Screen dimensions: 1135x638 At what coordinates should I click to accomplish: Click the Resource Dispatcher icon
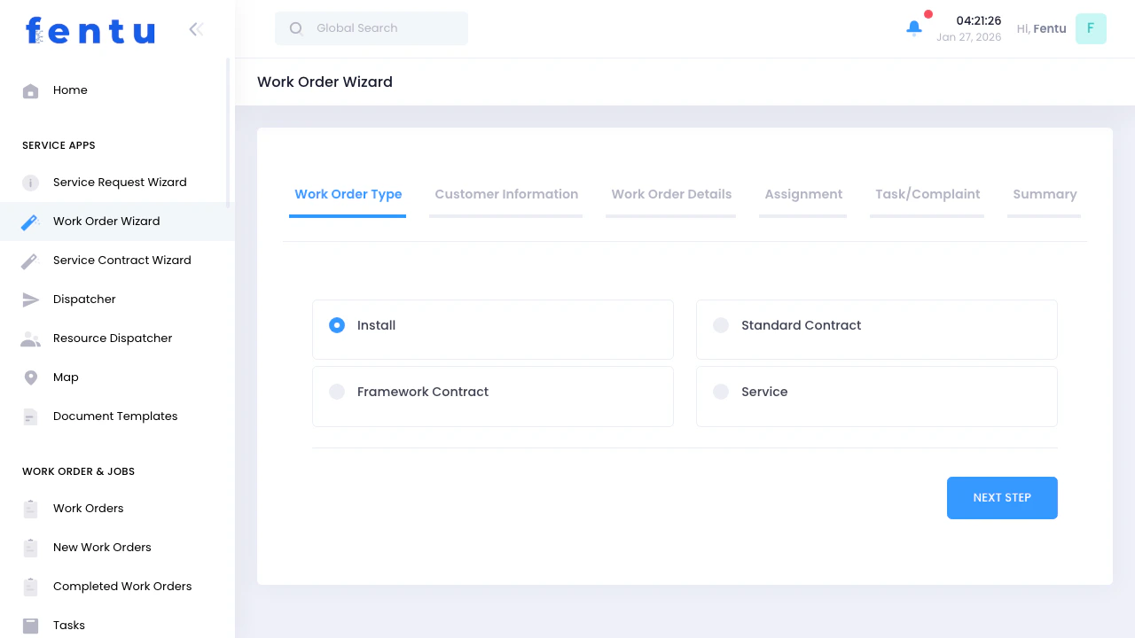click(x=30, y=338)
